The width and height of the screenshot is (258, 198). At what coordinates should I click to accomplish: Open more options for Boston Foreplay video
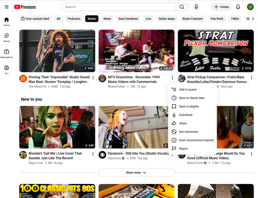(x=93, y=78)
